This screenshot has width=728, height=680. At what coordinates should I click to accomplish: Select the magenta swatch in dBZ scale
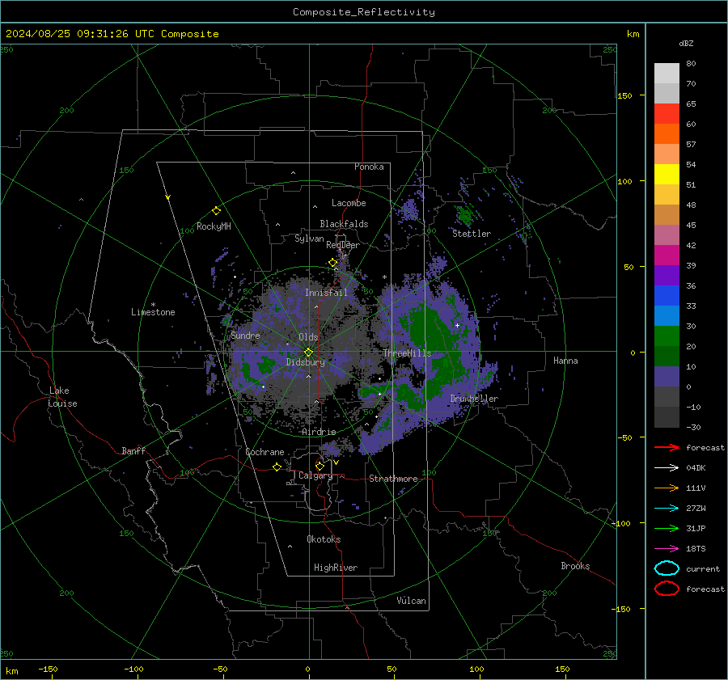click(667, 255)
